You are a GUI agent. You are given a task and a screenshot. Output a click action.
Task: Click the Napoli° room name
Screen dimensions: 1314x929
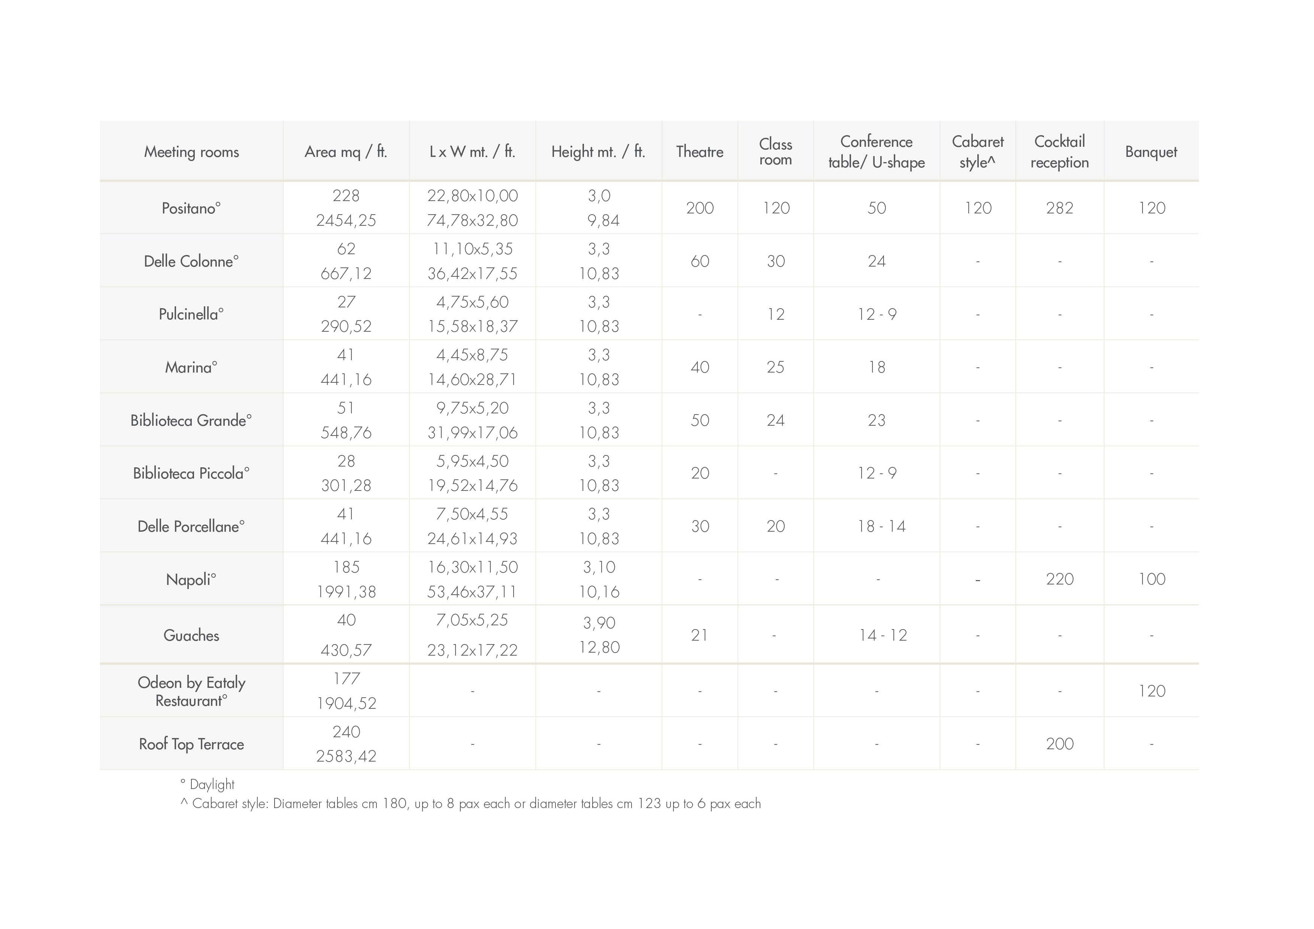[x=191, y=580]
